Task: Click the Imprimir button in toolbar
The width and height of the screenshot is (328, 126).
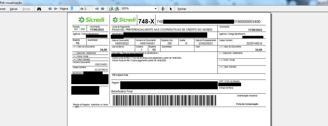Action: [x=3, y=9]
